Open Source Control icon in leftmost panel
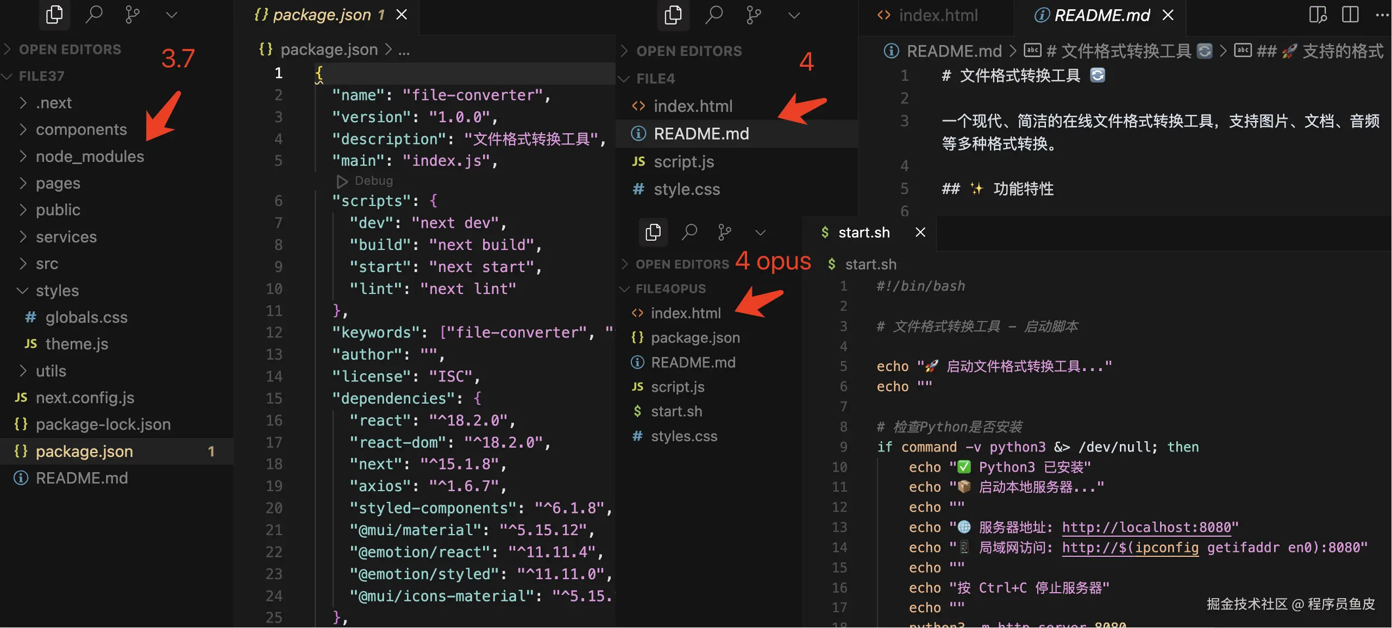Image resolution: width=1392 pixels, height=628 pixels. pyautogui.click(x=132, y=15)
